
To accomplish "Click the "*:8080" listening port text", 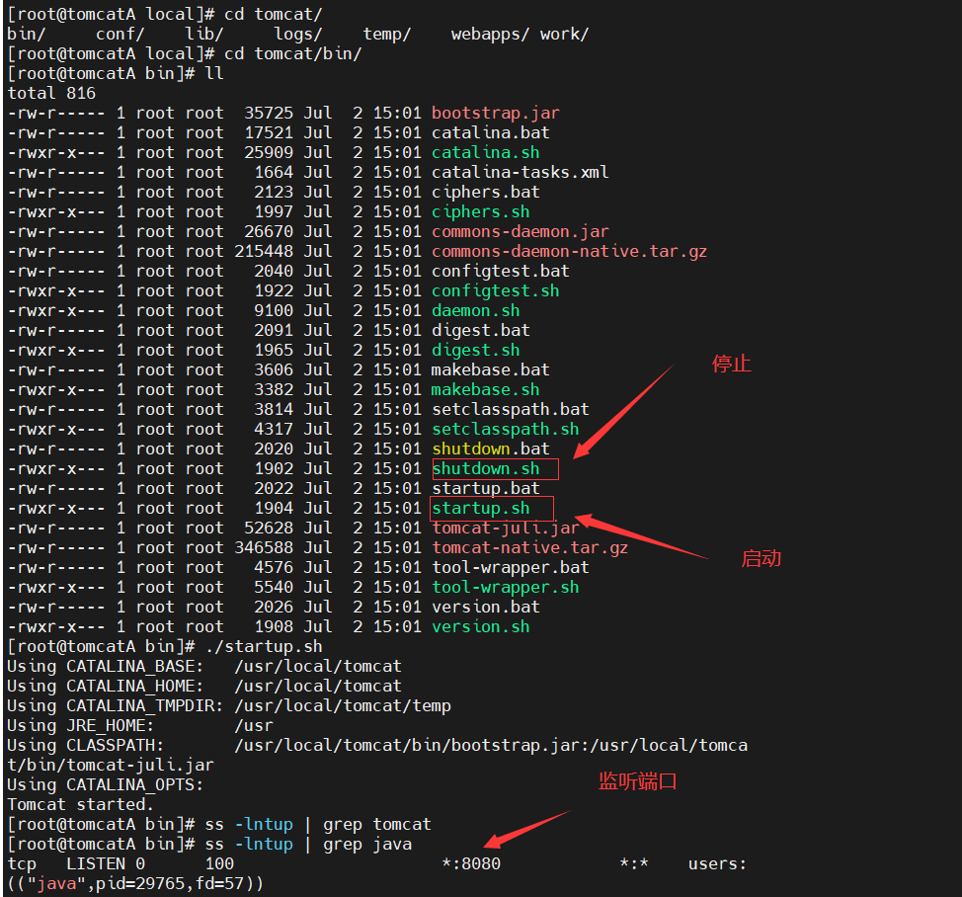I will pos(471,863).
